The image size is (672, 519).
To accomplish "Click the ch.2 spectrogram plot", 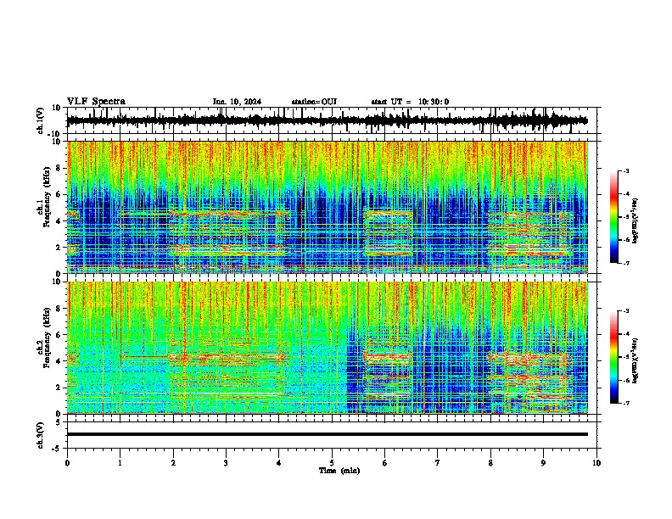I will (x=328, y=348).
